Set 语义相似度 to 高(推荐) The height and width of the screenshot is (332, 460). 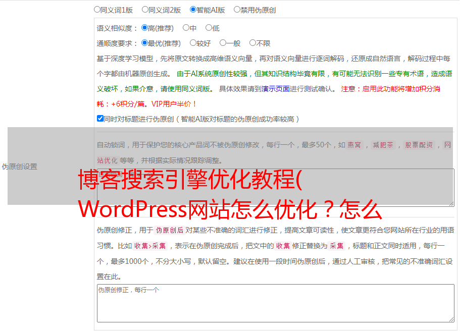coord(144,28)
